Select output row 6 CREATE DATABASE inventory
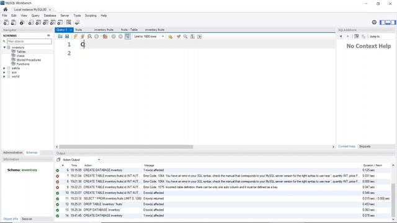This screenshot has height=223, width=397. [x=223, y=170]
